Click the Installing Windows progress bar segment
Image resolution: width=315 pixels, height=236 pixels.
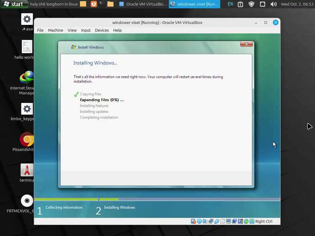pos(189,199)
